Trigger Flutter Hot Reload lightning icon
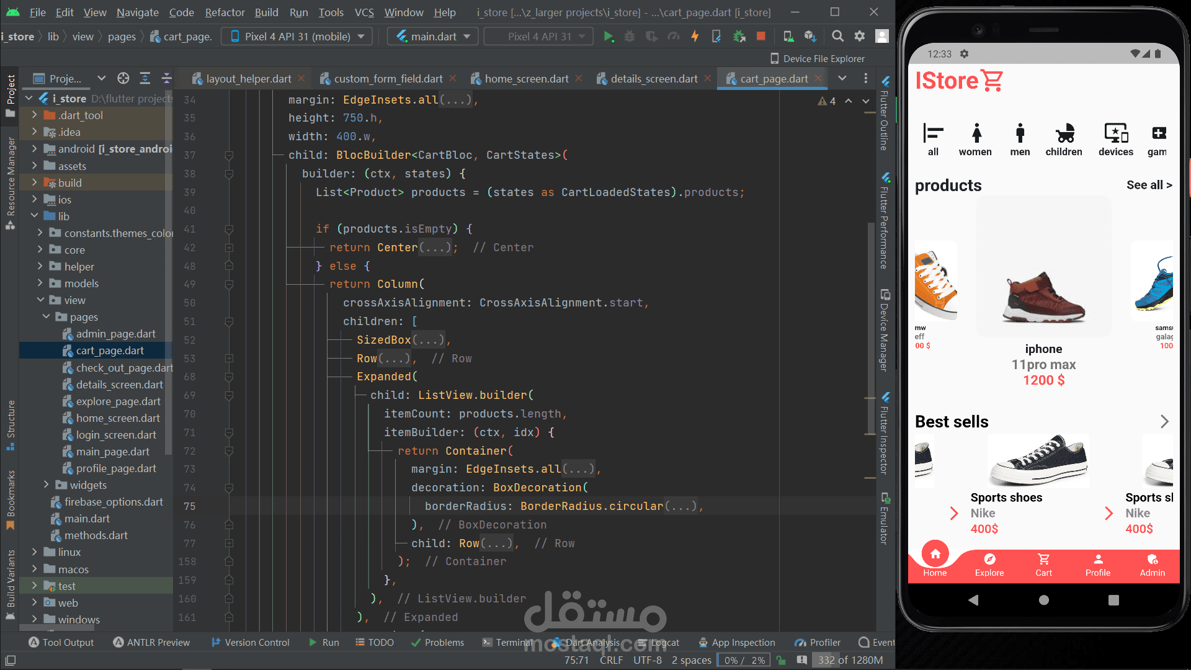The image size is (1191, 670). point(695,37)
